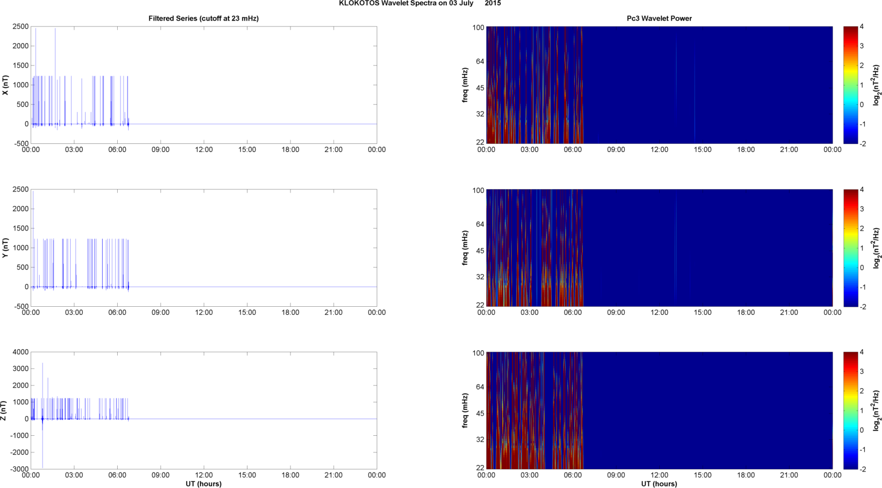Click the large negative spike in Z plot
Image resolution: width=882 pixels, height=488 pixels.
tap(42, 453)
